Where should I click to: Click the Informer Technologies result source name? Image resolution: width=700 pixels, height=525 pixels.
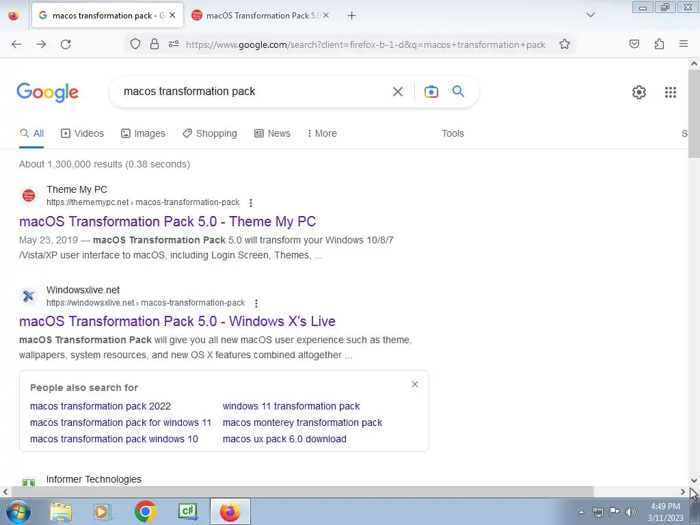94,479
